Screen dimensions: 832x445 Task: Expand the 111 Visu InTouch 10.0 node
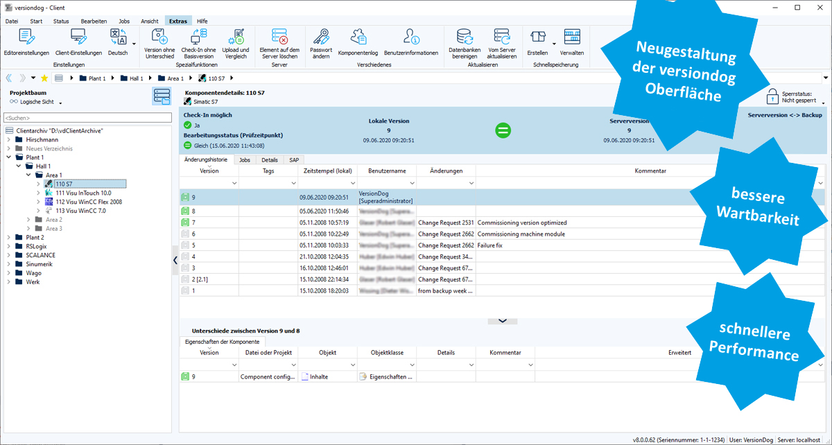tap(38, 193)
